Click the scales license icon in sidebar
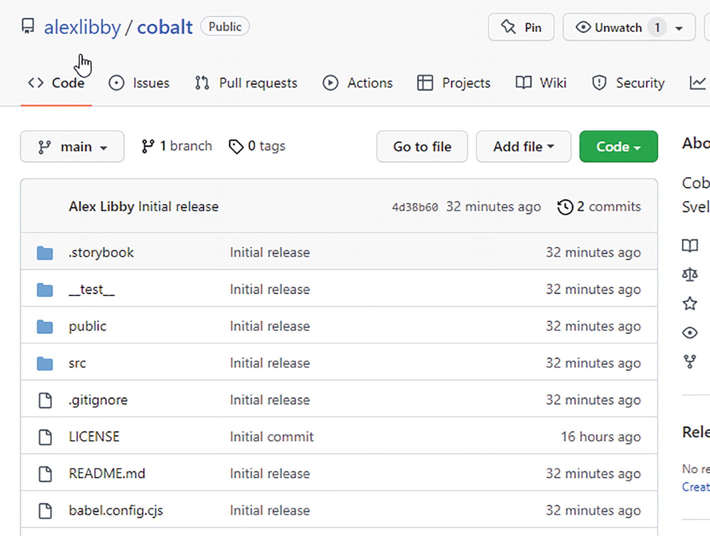 point(689,275)
